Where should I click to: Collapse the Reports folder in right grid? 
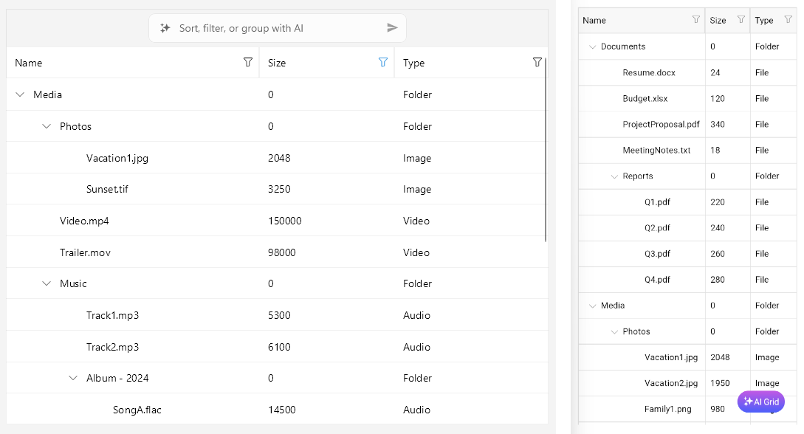coord(614,176)
